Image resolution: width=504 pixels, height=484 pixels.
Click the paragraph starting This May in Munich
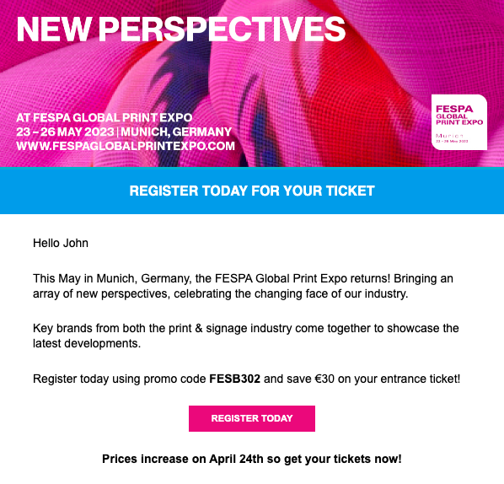[x=243, y=286]
